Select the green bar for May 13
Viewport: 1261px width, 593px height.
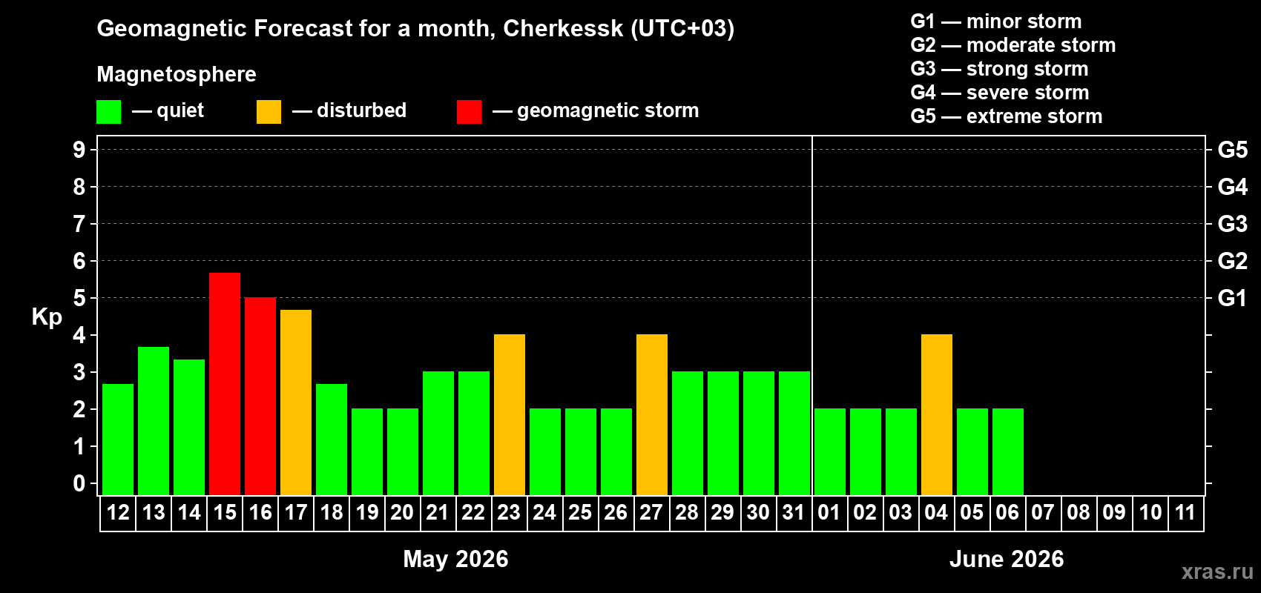click(x=154, y=421)
